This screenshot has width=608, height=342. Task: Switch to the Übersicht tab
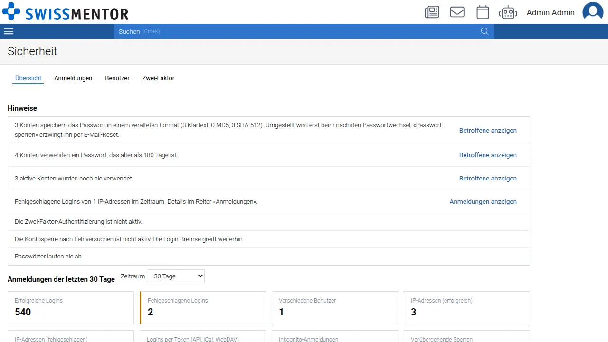tap(28, 78)
